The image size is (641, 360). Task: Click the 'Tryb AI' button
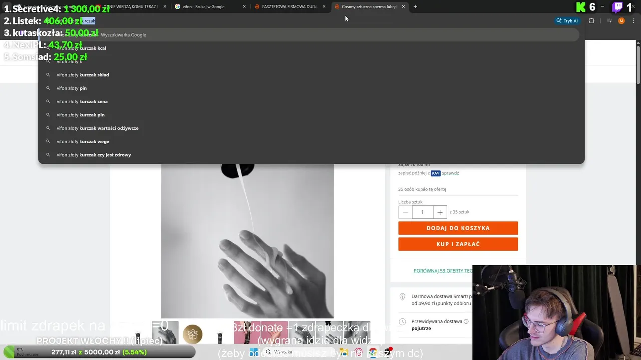[x=567, y=21]
